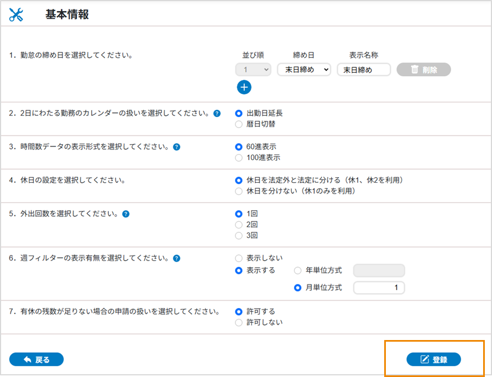Open the 締め日 dropdown showing 末日締め

303,70
